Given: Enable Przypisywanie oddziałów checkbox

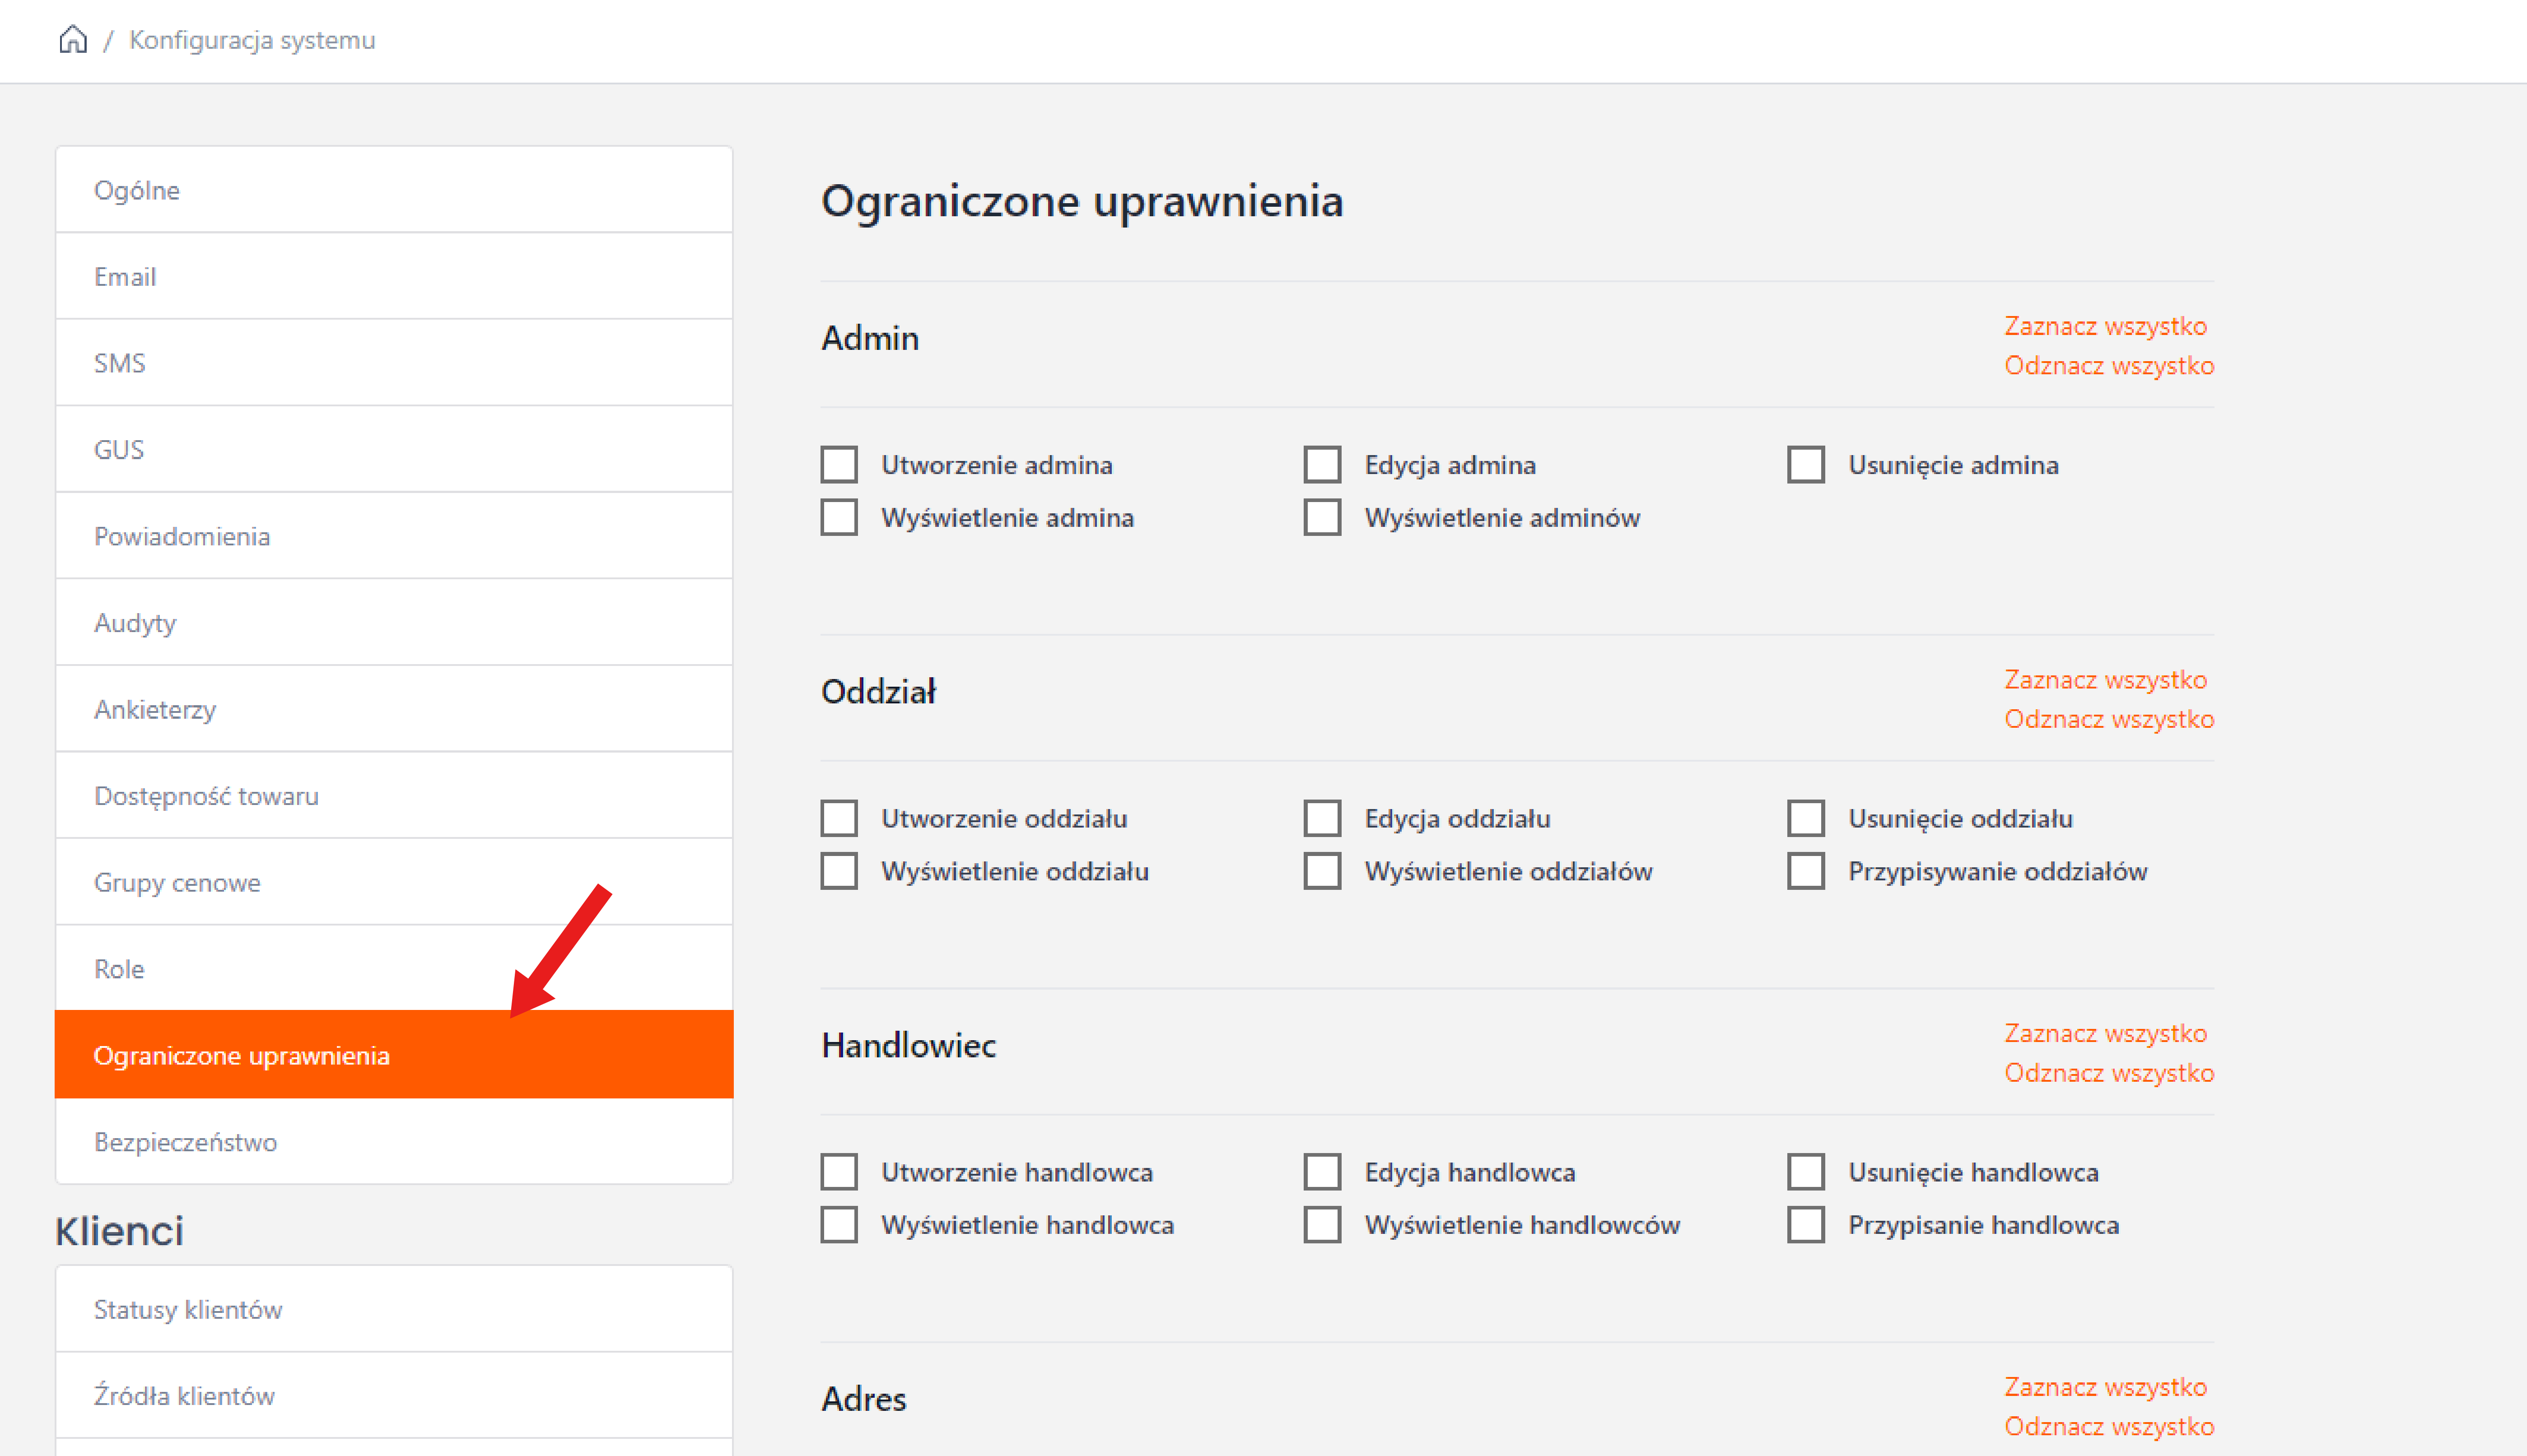Looking at the screenshot, I should coord(1805,871).
